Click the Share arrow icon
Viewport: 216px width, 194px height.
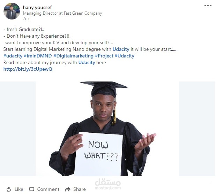point(67,189)
